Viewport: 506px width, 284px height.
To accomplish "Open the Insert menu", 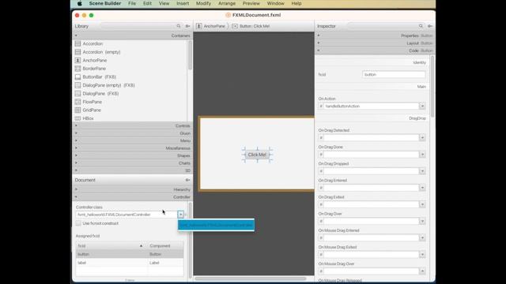I will pyautogui.click(x=183, y=3).
